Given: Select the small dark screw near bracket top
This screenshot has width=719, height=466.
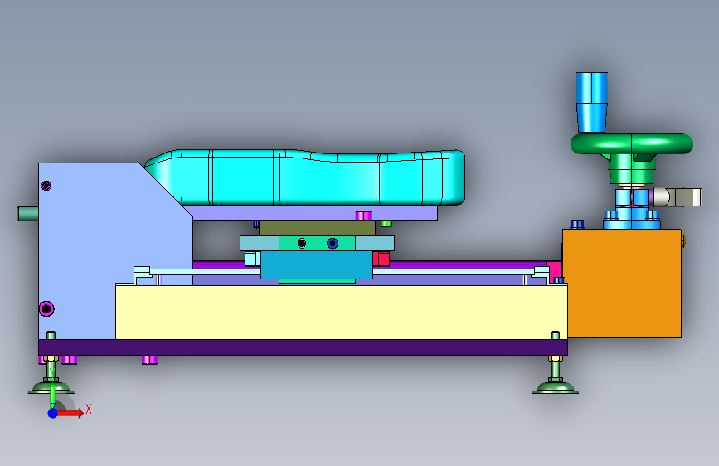Looking at the screenshot, I should click(x=46, y=185).
